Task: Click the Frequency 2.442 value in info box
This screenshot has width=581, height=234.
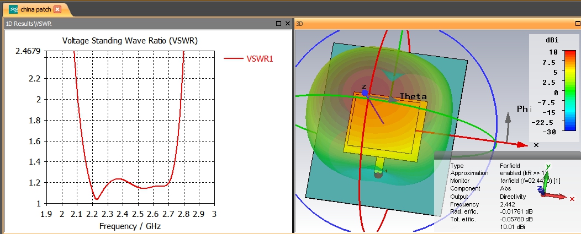Action: [x=507, y=204]
